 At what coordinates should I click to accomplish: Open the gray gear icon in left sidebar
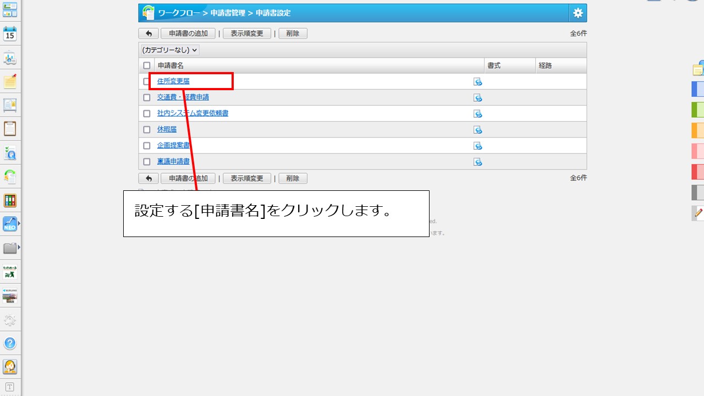(x=10, y=320)
